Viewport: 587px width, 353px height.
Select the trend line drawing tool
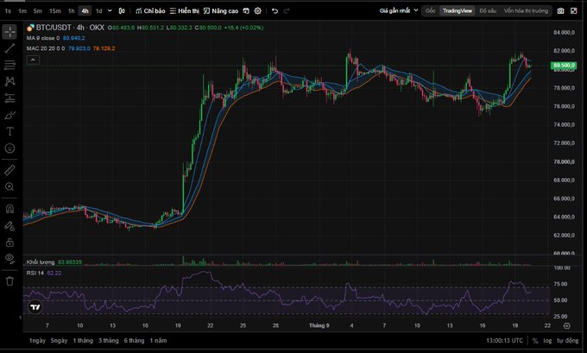tap(9, 48)
